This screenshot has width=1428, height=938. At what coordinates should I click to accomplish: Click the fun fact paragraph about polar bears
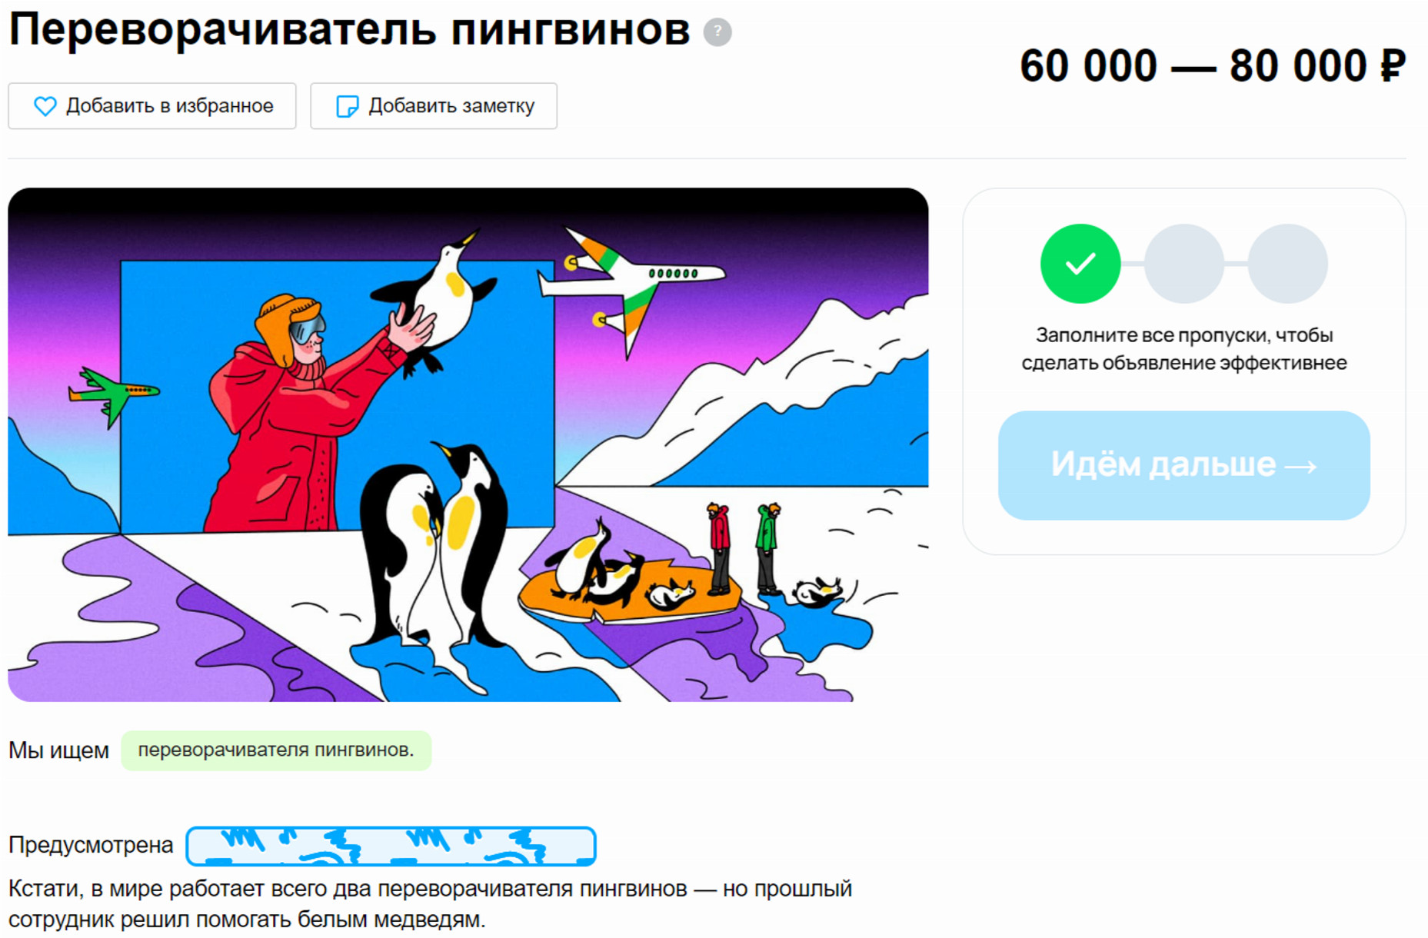click(431, 904)
